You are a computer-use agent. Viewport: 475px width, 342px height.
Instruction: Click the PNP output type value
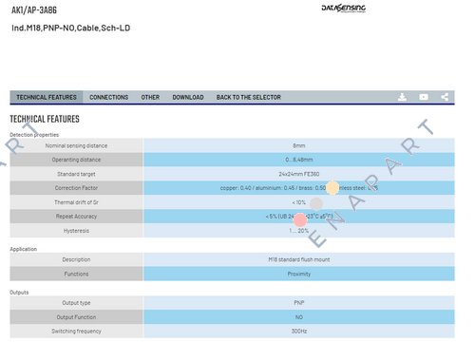pyautogui.click(x=299, y=303)
